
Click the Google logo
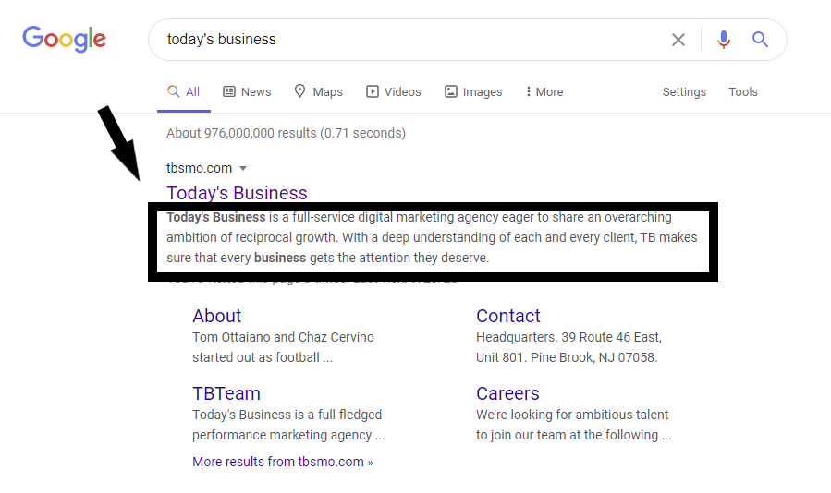[64, 39]
